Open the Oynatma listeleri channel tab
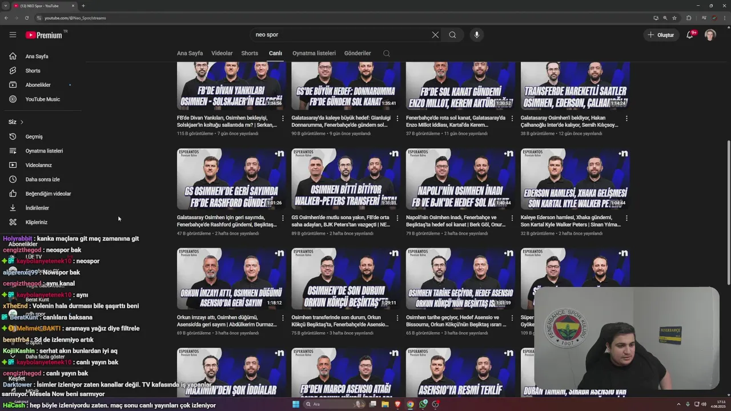 [314, 53]
